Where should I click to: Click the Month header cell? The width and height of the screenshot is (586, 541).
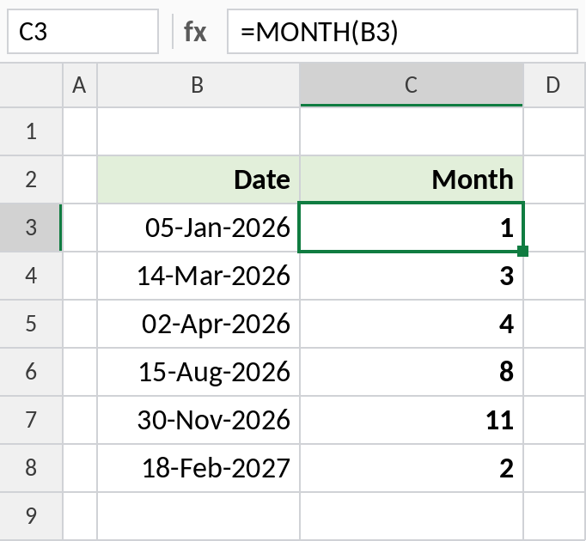coord(412,179)
